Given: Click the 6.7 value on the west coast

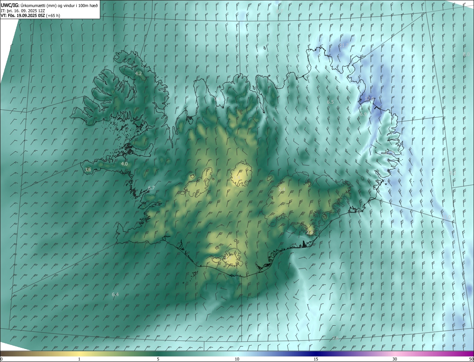Looking at the screenshot, I should coord(151,188).
